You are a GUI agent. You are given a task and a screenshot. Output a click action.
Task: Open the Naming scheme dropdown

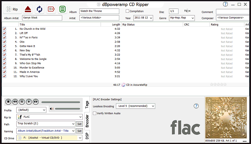point(73,131)
